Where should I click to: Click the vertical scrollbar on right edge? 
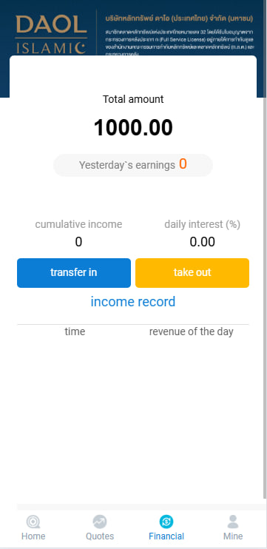pyautogui.click(x=265, y=297)
